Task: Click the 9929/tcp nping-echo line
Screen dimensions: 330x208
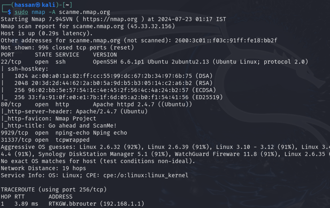Action: [x=64, y=133]
